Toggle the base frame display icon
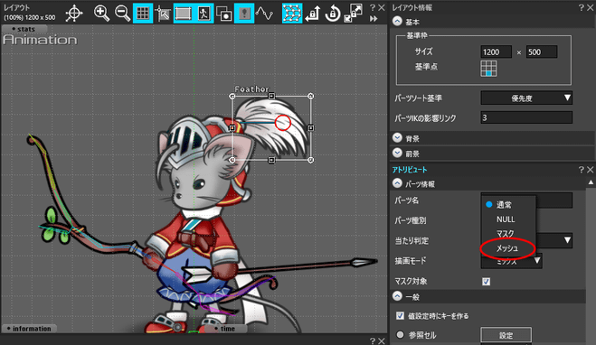 coord(184,14)
